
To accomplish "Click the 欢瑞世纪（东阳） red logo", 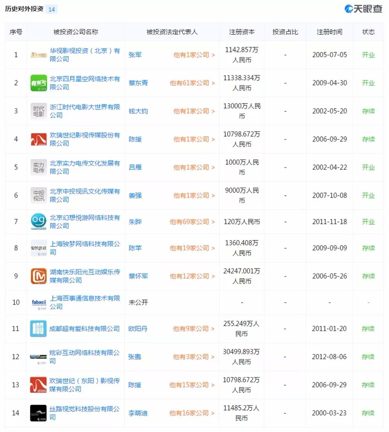I will click(38, 385).
